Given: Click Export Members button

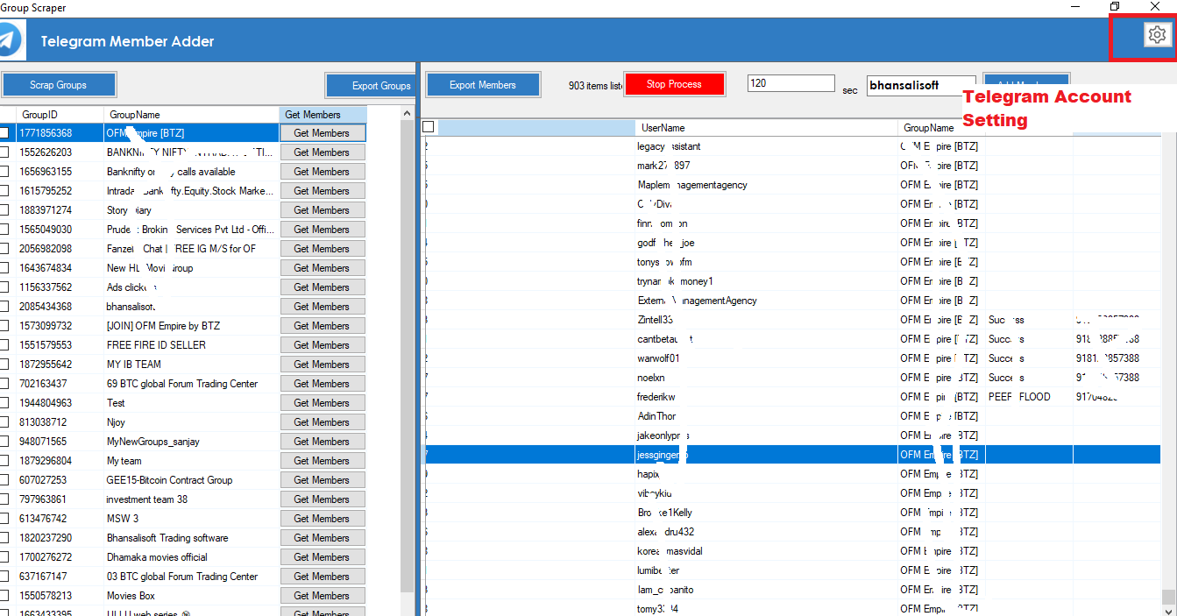Looking at the screenshot, I should click(x=483, y=85).
